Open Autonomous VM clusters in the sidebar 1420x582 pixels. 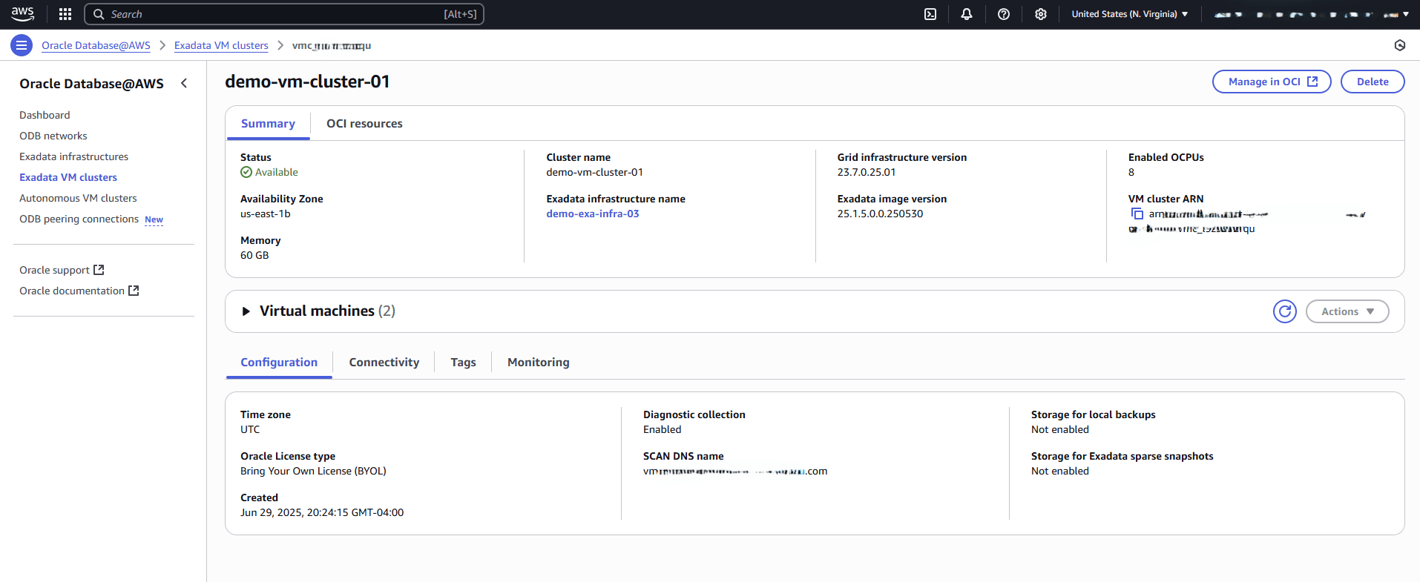(78, 198)
